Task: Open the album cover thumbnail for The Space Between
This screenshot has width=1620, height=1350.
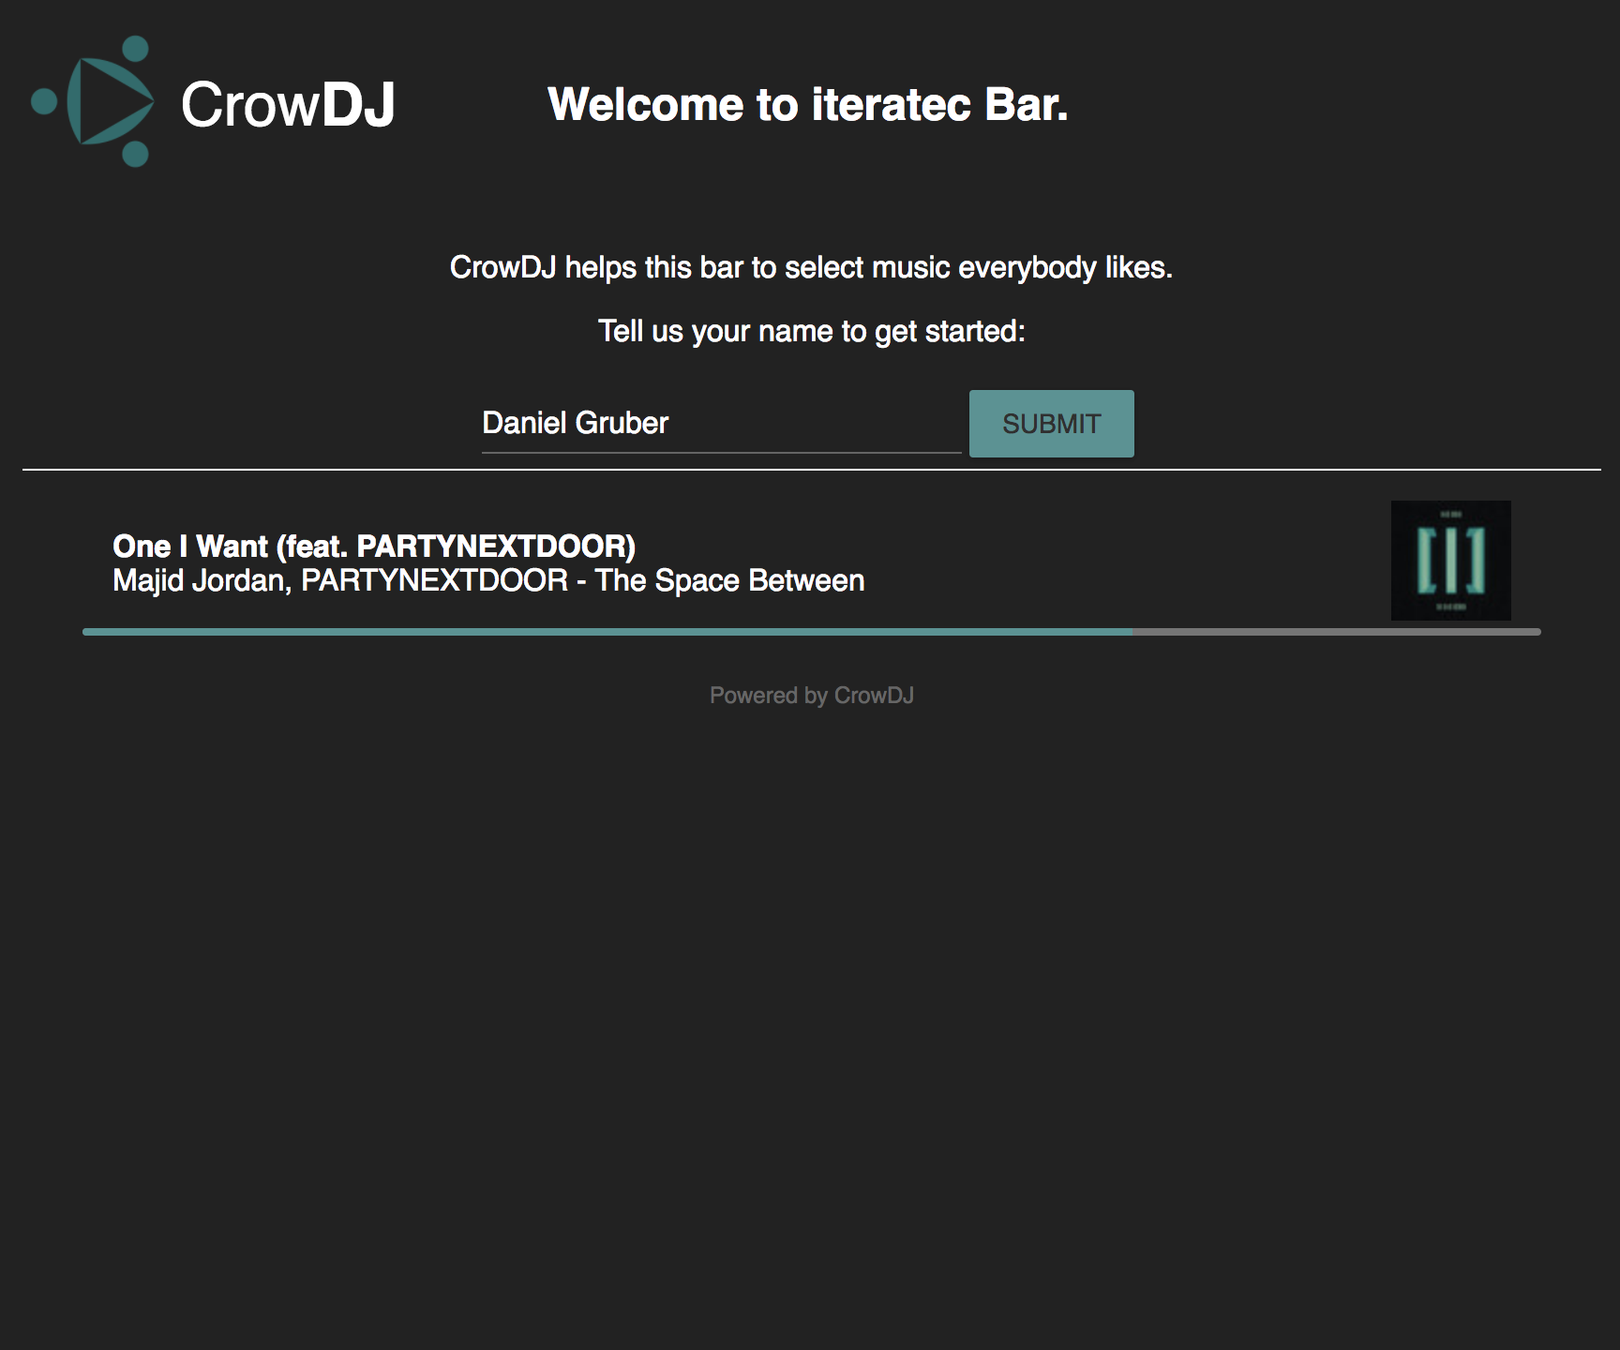Action: pos(1450,561)
